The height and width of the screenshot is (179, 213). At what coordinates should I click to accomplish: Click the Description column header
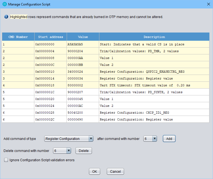tap(154, 37)
